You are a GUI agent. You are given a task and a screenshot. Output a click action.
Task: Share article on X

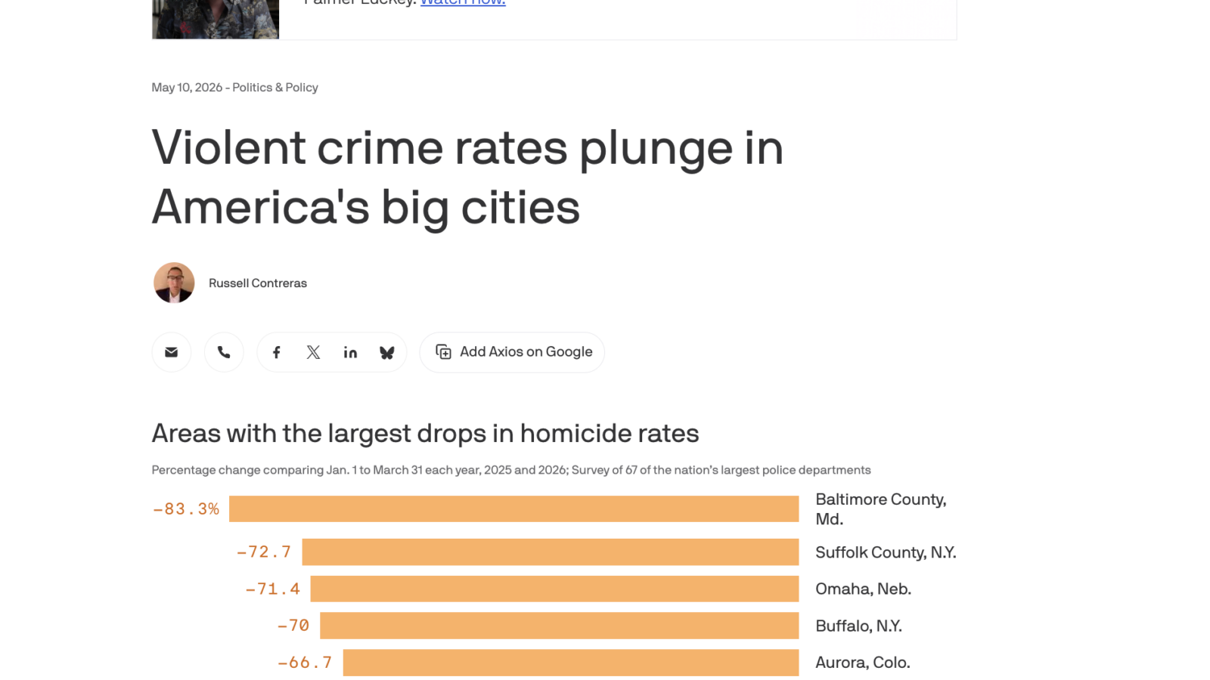313,352
